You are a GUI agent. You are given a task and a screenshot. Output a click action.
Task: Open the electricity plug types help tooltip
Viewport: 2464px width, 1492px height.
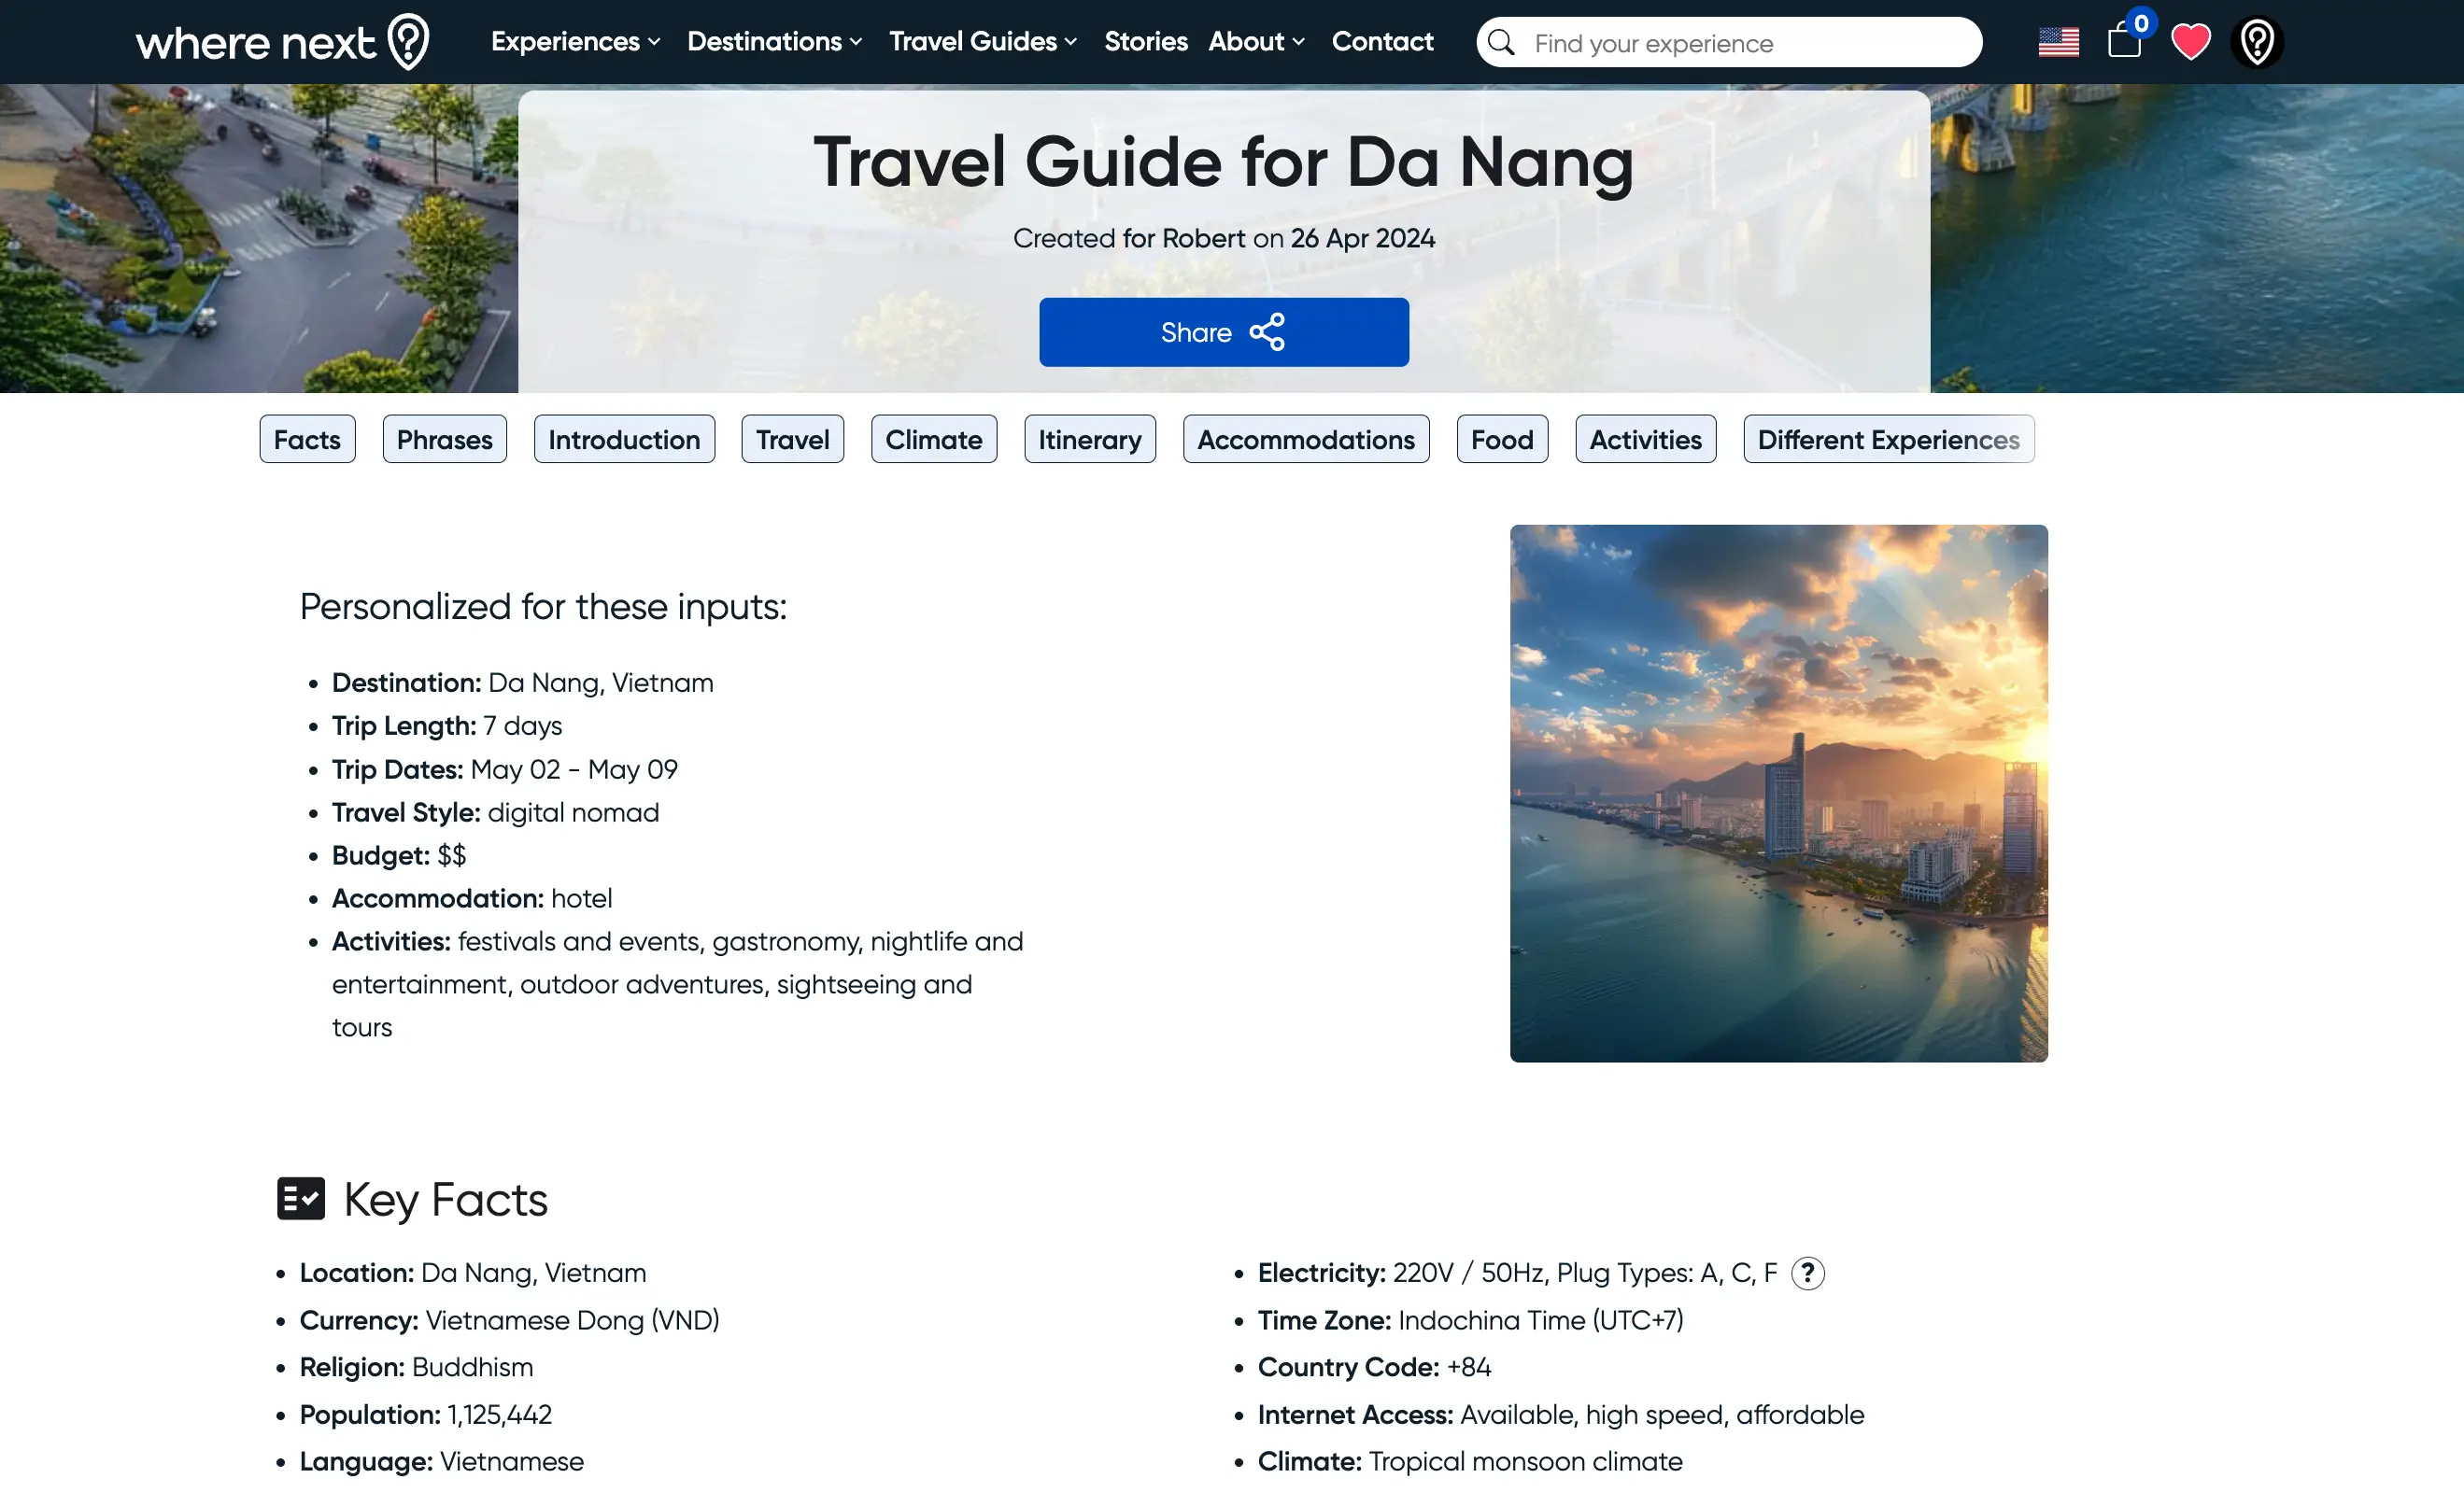coord(1809,1274)
